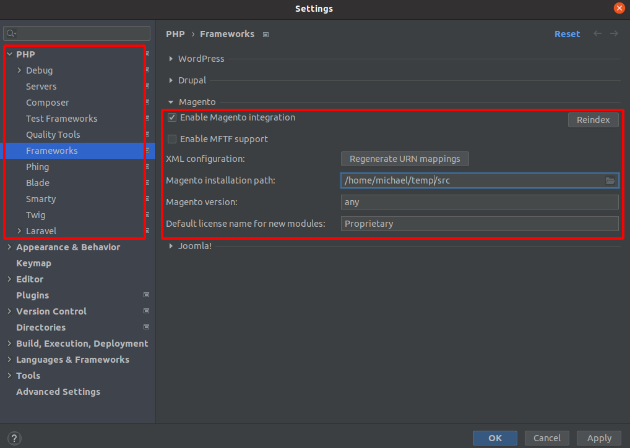The image size is (630, 448).
Task: Collapse the PHP settings node
Action: pyautogui.click(x=10, y=54)
